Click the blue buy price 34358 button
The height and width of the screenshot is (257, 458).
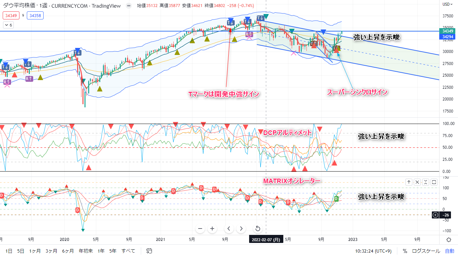(35, 15)
